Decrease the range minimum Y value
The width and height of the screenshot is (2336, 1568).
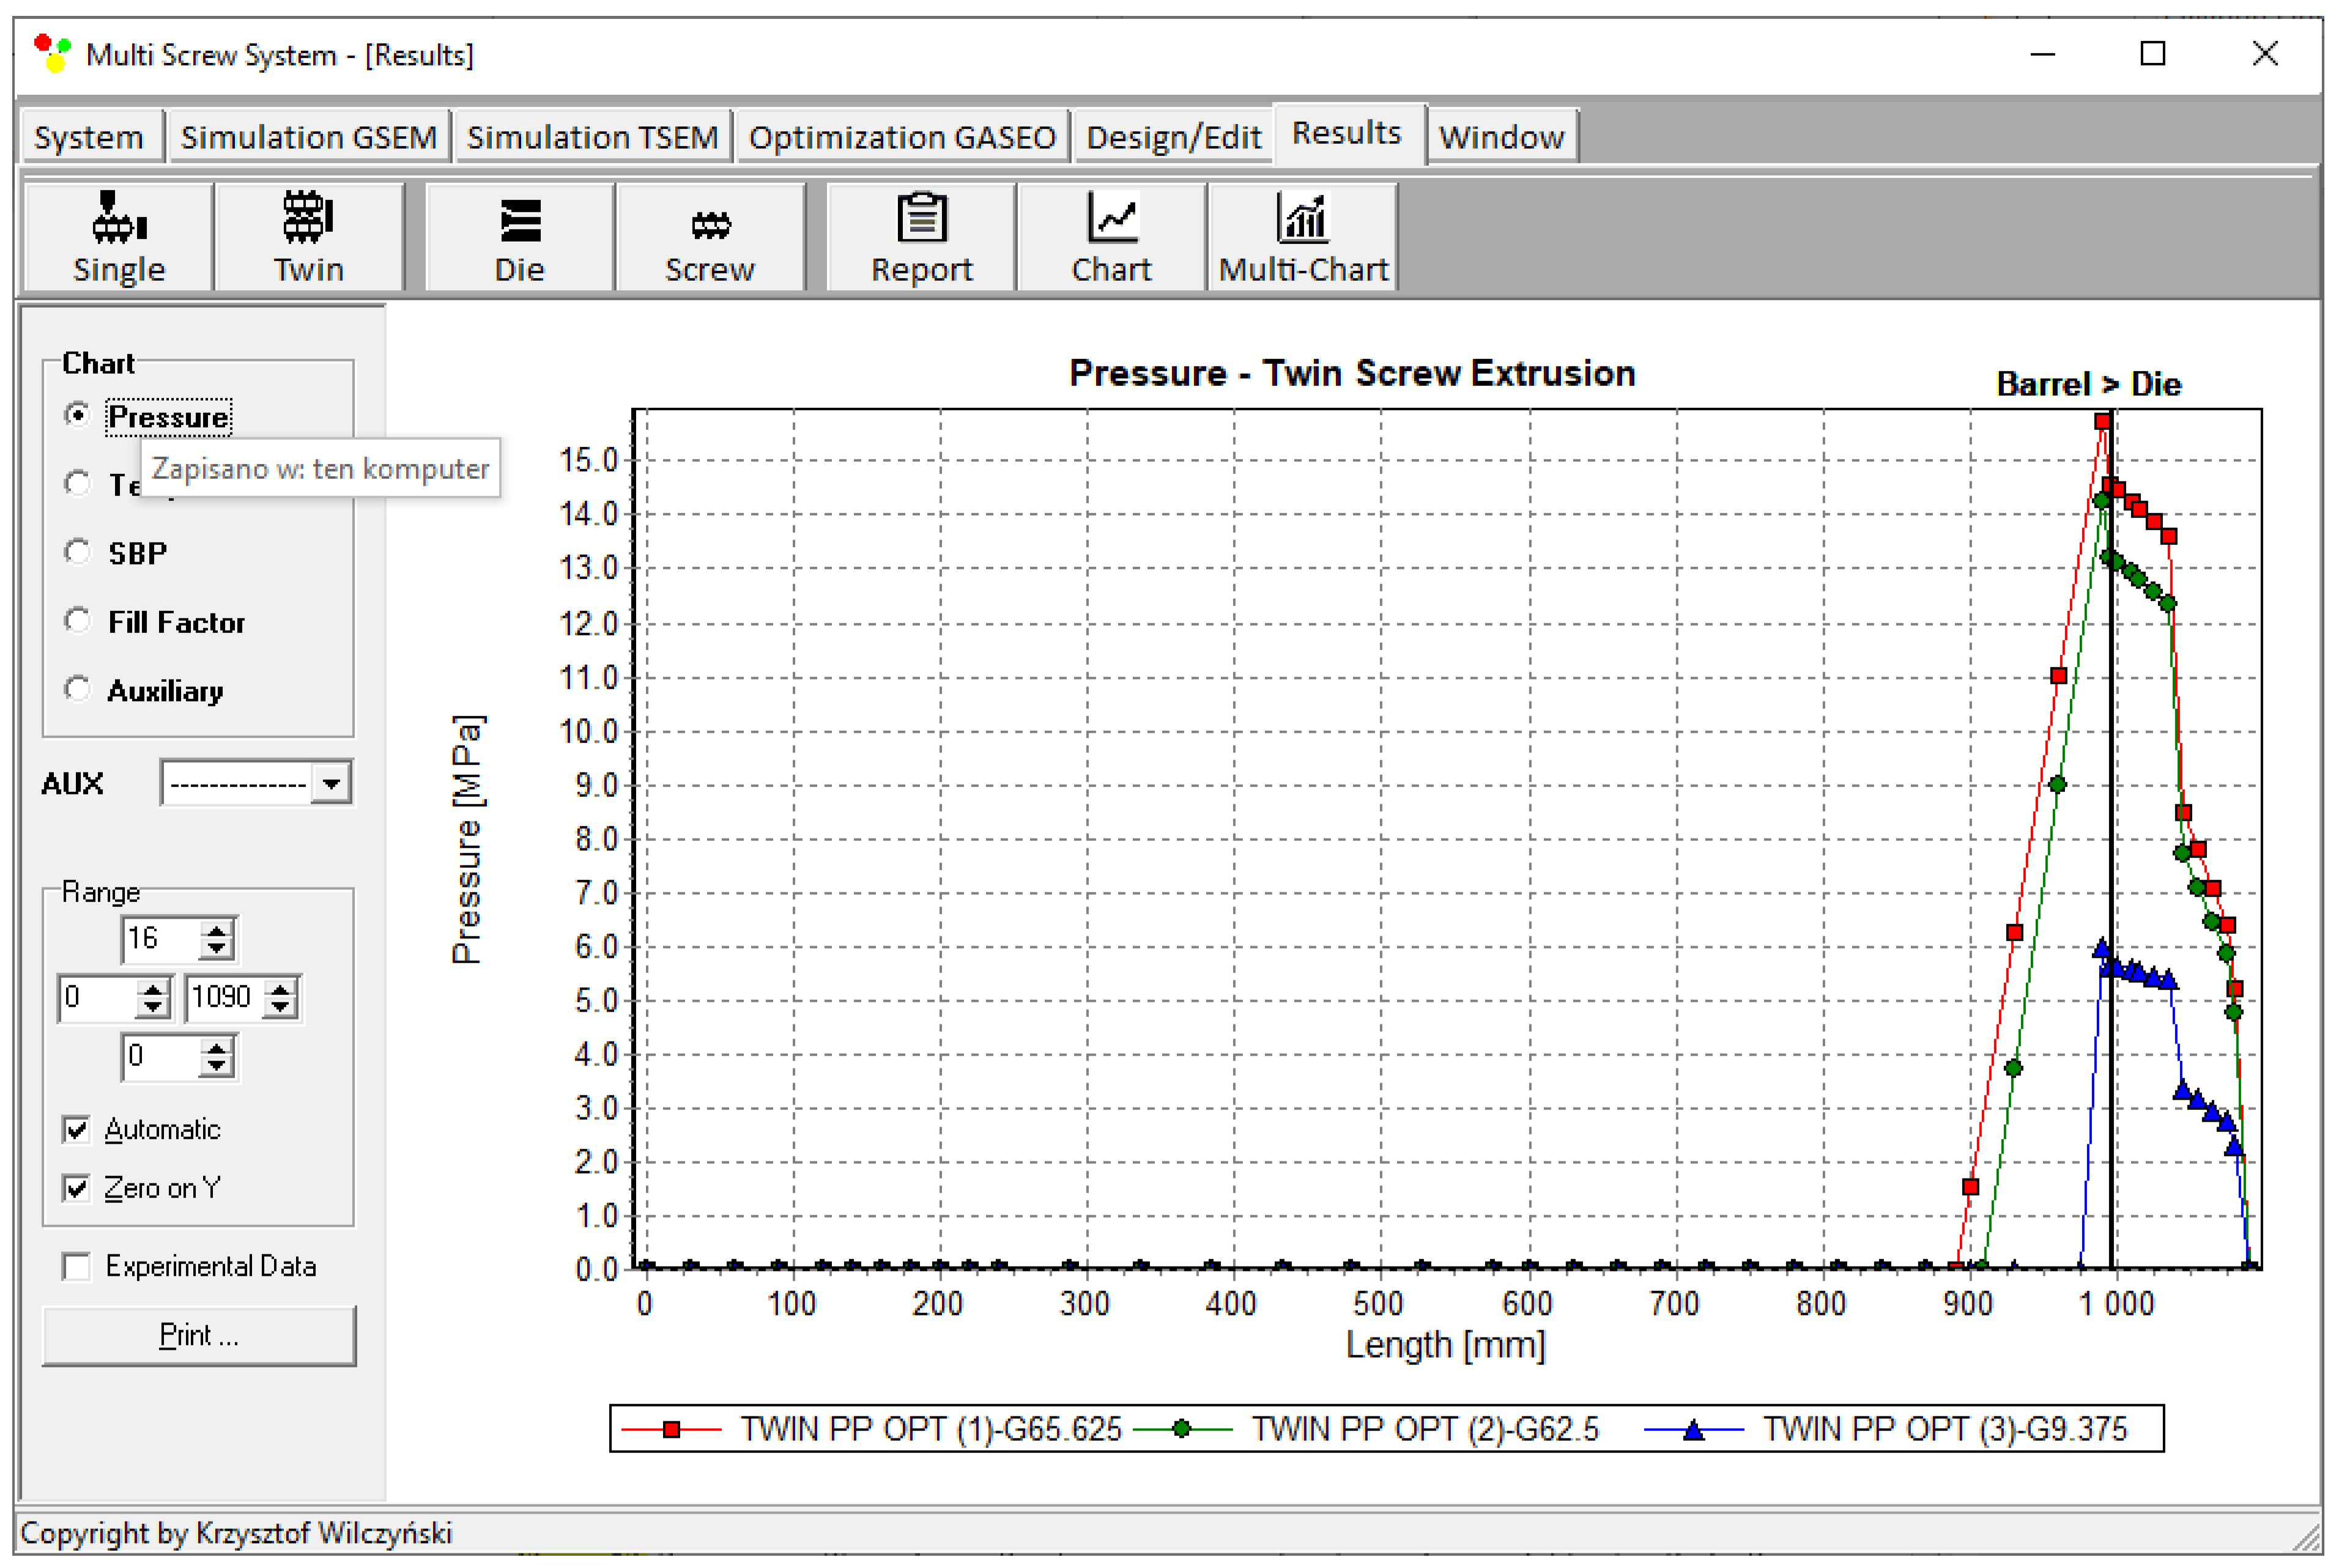point(216,1066)
